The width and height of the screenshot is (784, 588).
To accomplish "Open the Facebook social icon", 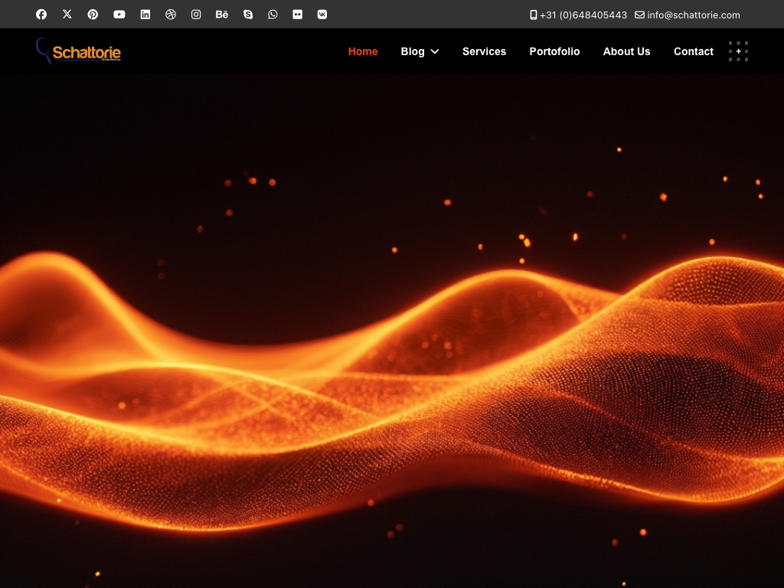I will 41,15.
